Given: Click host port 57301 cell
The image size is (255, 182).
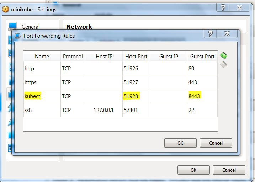Looking at the screenshot, I should click(136, 110).
